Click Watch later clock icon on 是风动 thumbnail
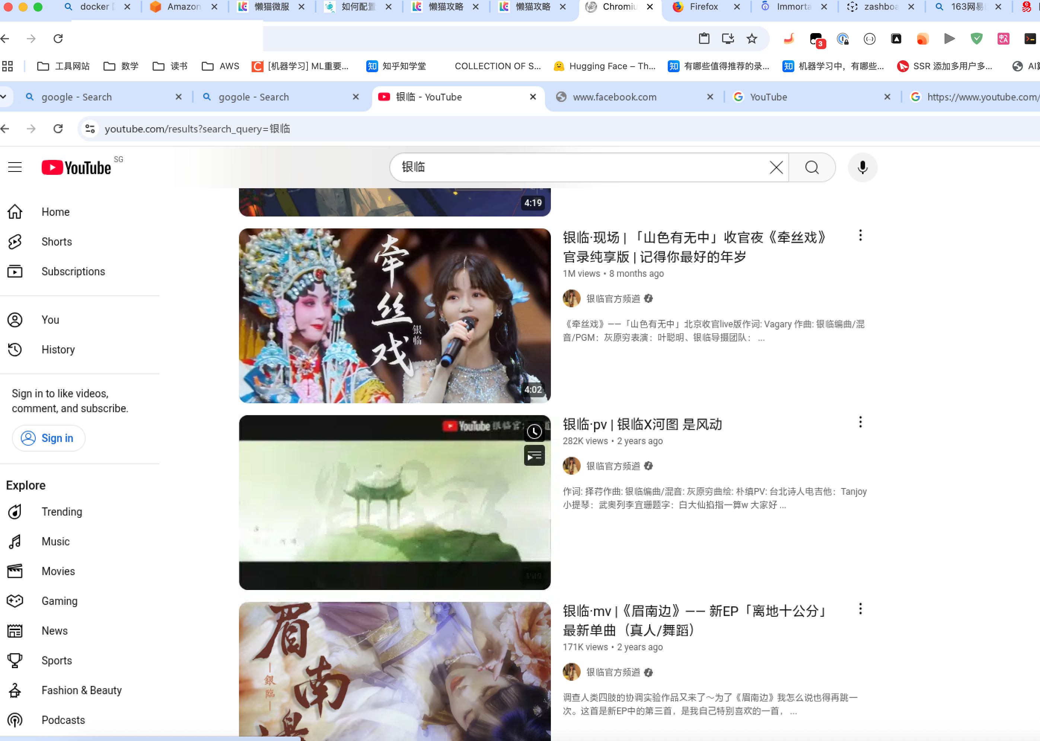Image resolution: width=1040 pixels, height=741 pixels. (x=534, y=432)
